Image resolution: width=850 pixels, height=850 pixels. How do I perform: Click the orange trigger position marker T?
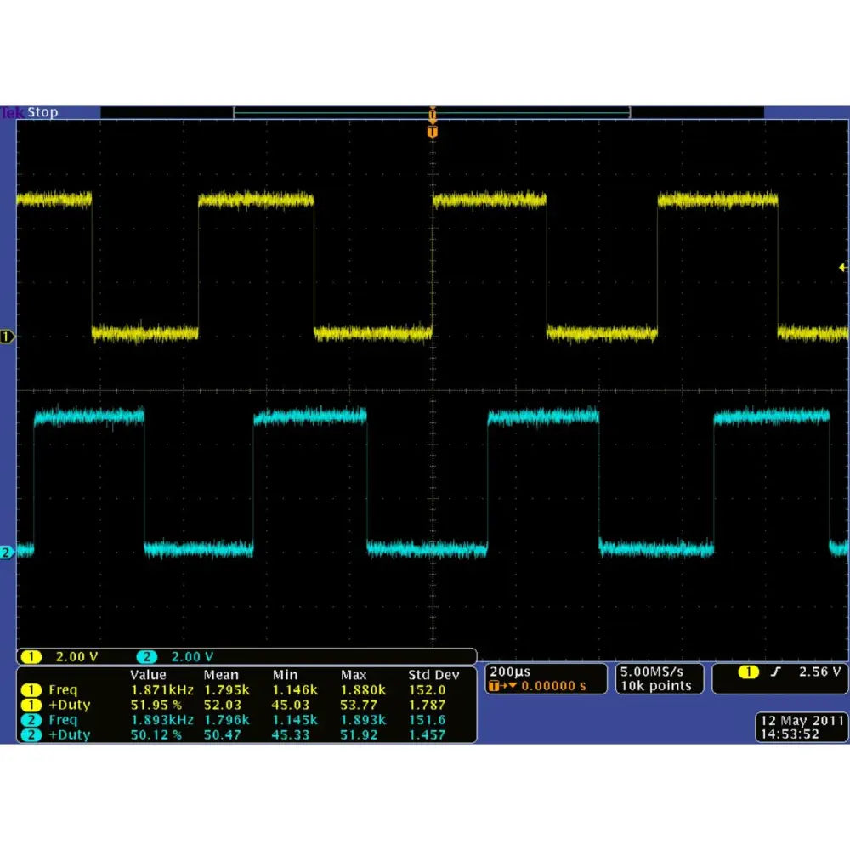click(x=433, y=133)
